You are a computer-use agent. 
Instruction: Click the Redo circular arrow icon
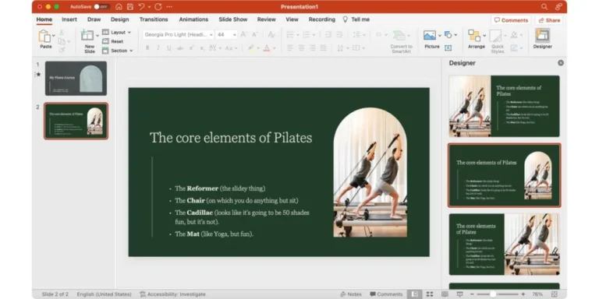[158, 7]
